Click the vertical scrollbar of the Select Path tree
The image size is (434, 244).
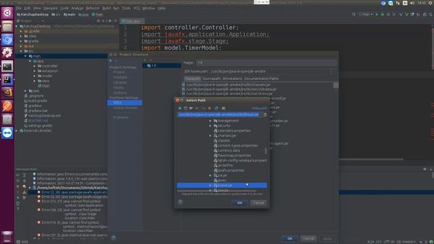click(x=266, y=151)
